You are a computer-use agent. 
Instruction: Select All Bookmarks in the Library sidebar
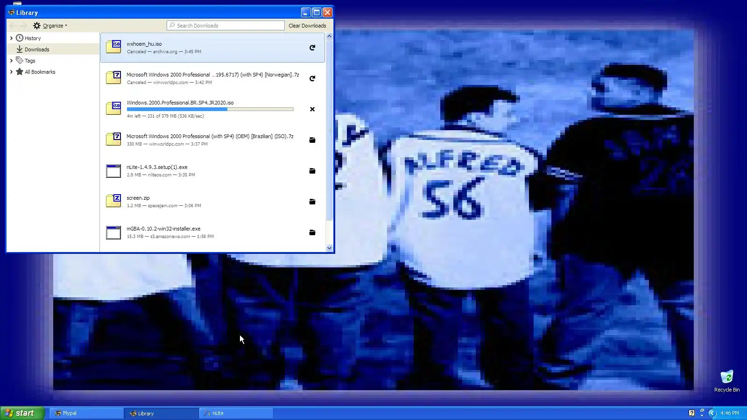pyautogui.click(x=40, y=72)
